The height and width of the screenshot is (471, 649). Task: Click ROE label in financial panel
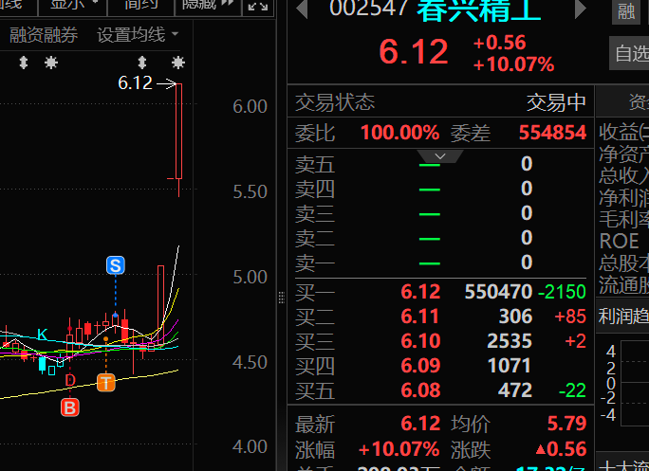click(619, 241)
